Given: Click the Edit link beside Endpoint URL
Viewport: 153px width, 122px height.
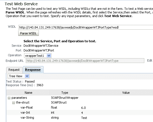Looking at the screenshot, I should (150, 60).
